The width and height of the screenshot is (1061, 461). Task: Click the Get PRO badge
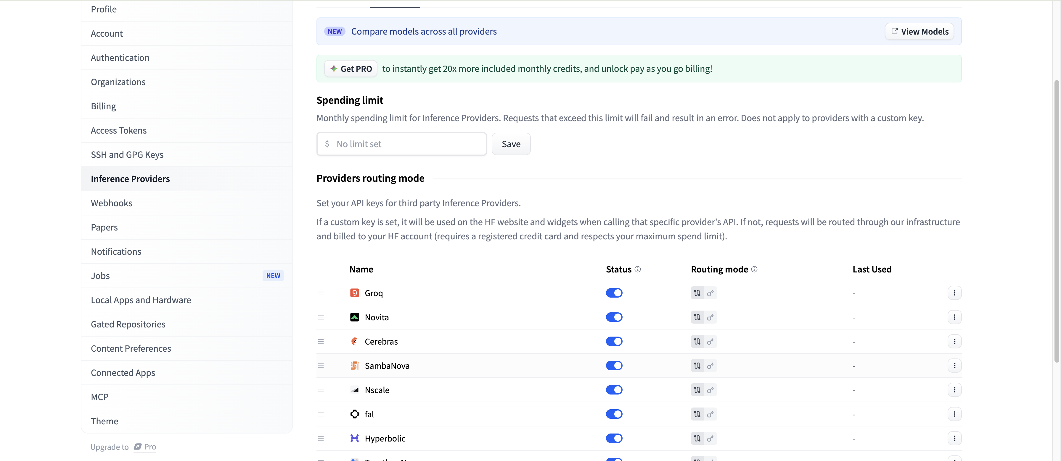tap(351, 69)
